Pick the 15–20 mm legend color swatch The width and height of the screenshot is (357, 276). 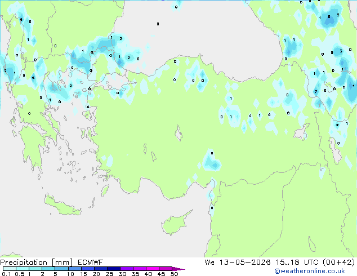87,269
